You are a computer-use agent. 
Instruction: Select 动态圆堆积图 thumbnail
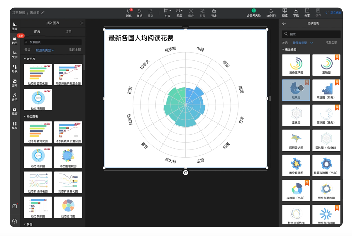pos(68,157)
